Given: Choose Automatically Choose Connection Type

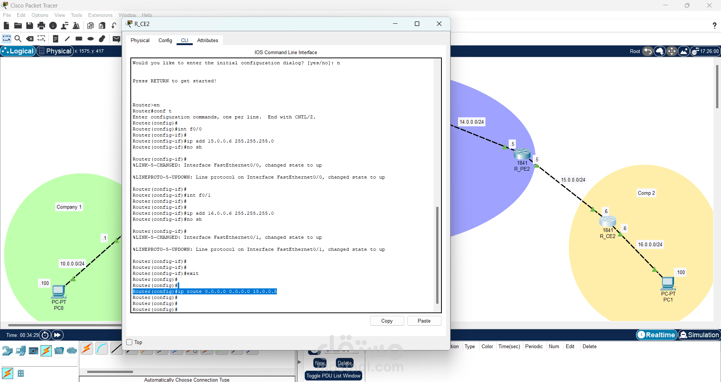Looking at the screenshot, I should [x=86, y=349].
